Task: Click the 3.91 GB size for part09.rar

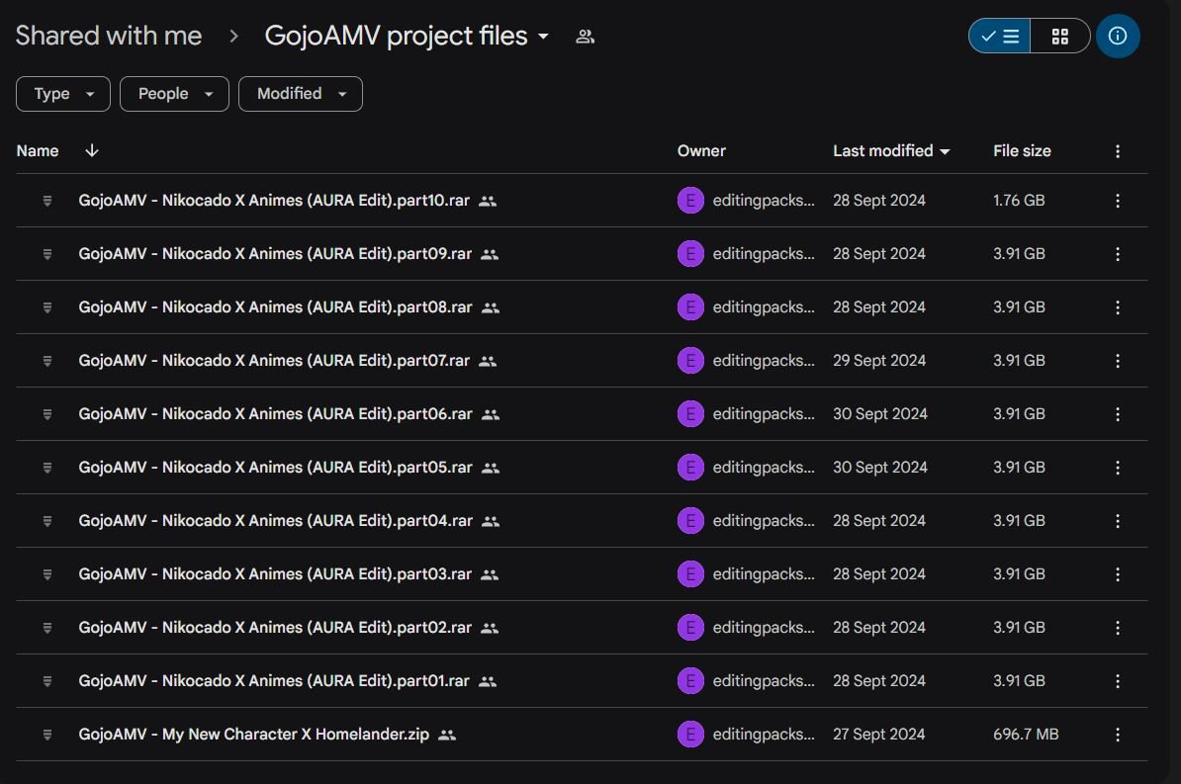Action: (1019, 254)
